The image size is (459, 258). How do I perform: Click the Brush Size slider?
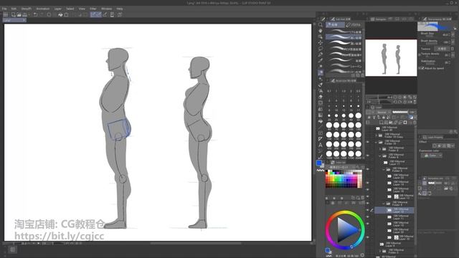pos(430,36)
